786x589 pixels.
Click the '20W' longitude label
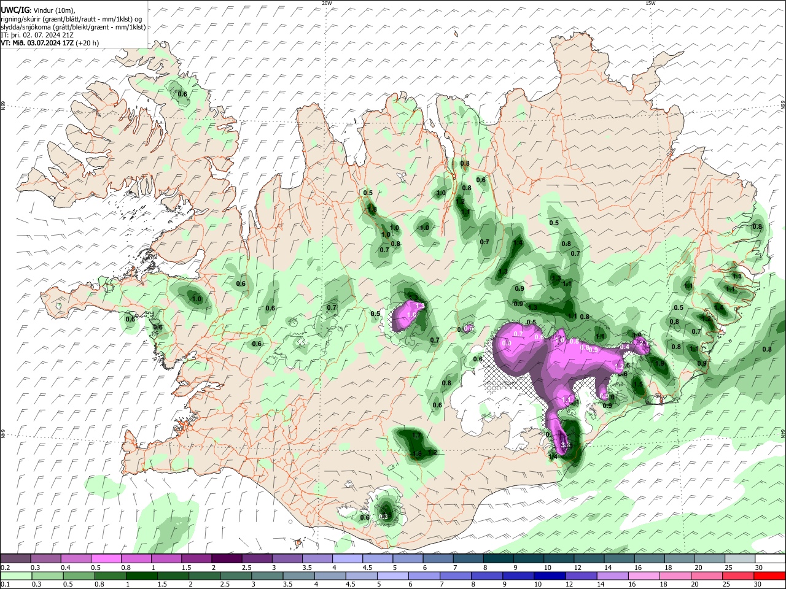pyautogui.click(x=327, y=3)
